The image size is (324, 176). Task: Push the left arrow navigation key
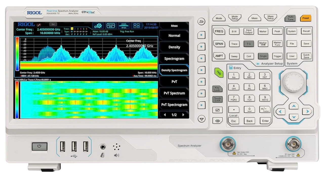coord(280,111)
